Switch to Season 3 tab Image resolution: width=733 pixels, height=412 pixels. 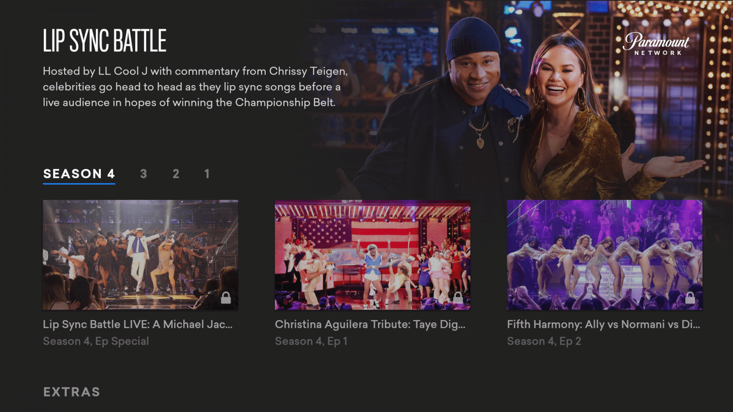pyautogui.click(x=143, y=174)
